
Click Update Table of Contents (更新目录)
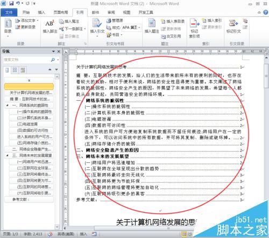point(25,27)
